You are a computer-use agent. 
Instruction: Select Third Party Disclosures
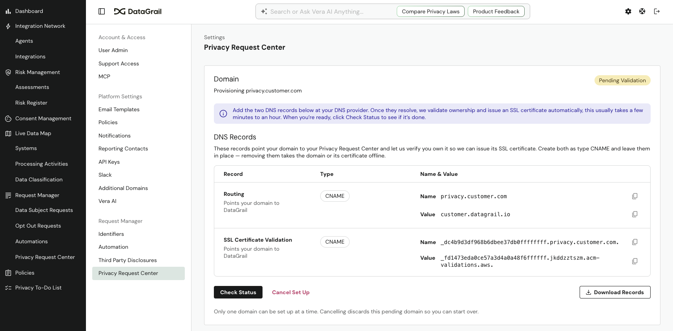pyautogui.click(x=128, y=260)
